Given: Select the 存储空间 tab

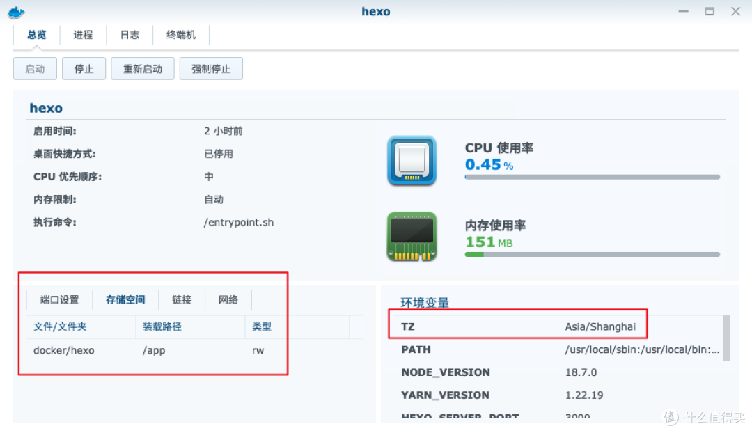Looking at the screenshot, I should (x=125, y=299).
